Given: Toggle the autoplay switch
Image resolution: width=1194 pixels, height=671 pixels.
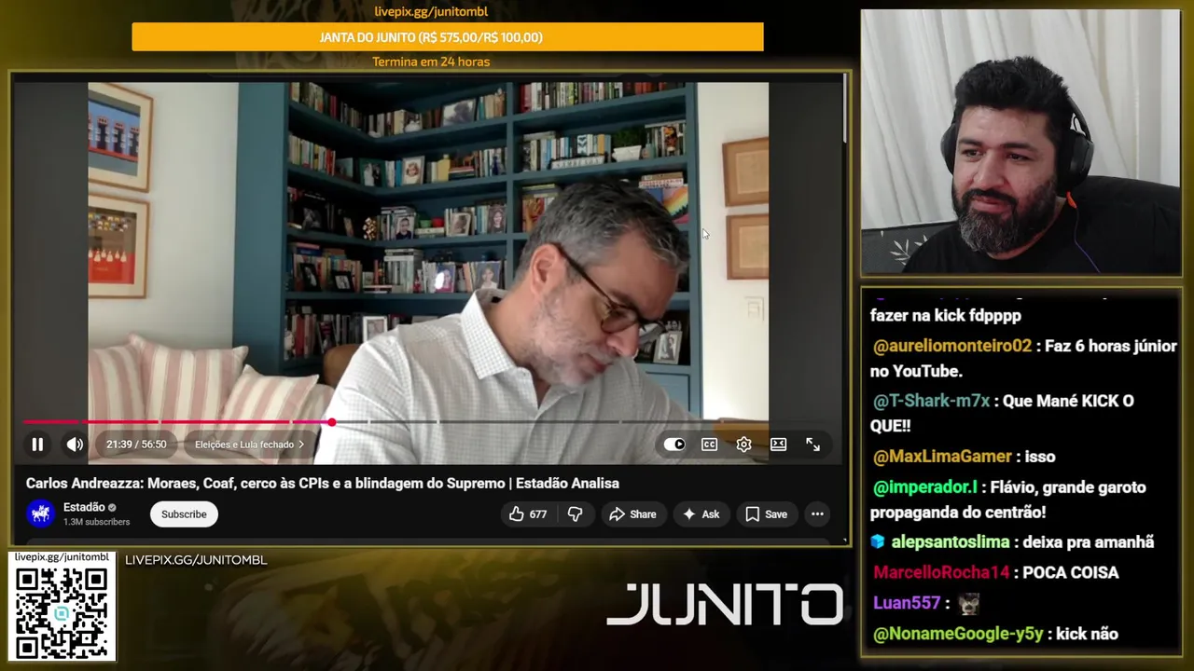Looking at the screenshot, I should (x=674, y=445).
